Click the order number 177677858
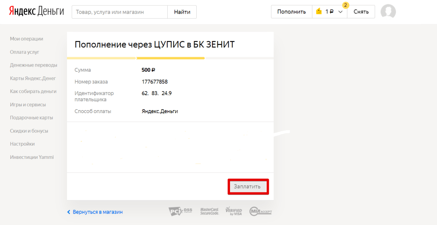Screen dimensions: 437x225 [154, 82]
